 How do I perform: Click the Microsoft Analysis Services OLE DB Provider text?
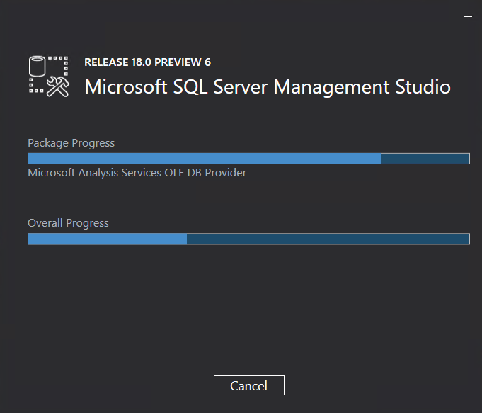pos(137,173)
